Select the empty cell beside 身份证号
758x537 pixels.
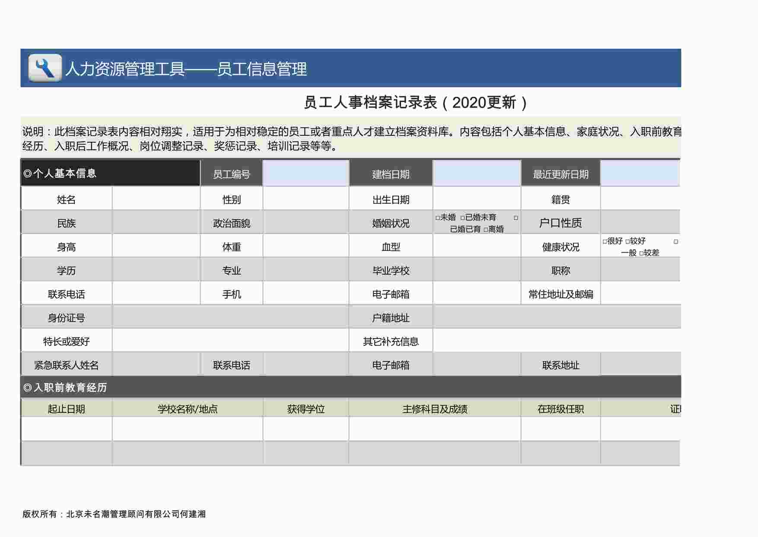click(230, 317)
